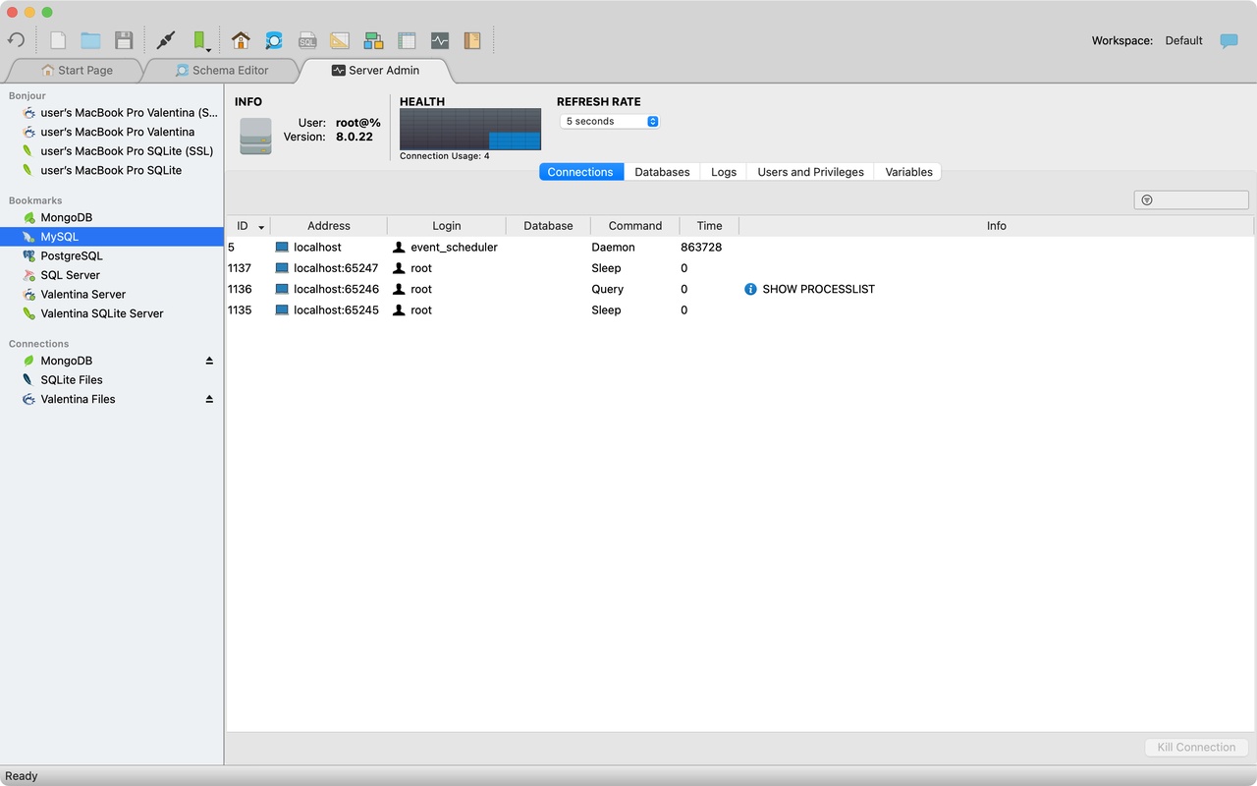Open the refresh rate 5 seconds dropdown
This screenshot has width=1257, height=786.
[610, 122]
